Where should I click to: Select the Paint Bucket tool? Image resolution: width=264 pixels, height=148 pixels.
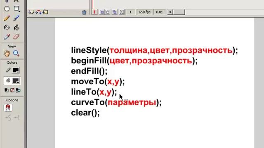click(16, 28)
